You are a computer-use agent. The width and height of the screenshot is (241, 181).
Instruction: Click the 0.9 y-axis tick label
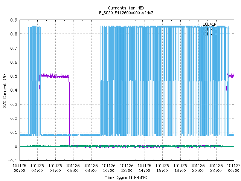tap(14, 20)
